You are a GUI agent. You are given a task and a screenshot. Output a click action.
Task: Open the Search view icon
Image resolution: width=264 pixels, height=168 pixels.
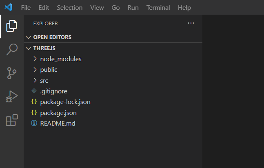click(x=12, y=49)
